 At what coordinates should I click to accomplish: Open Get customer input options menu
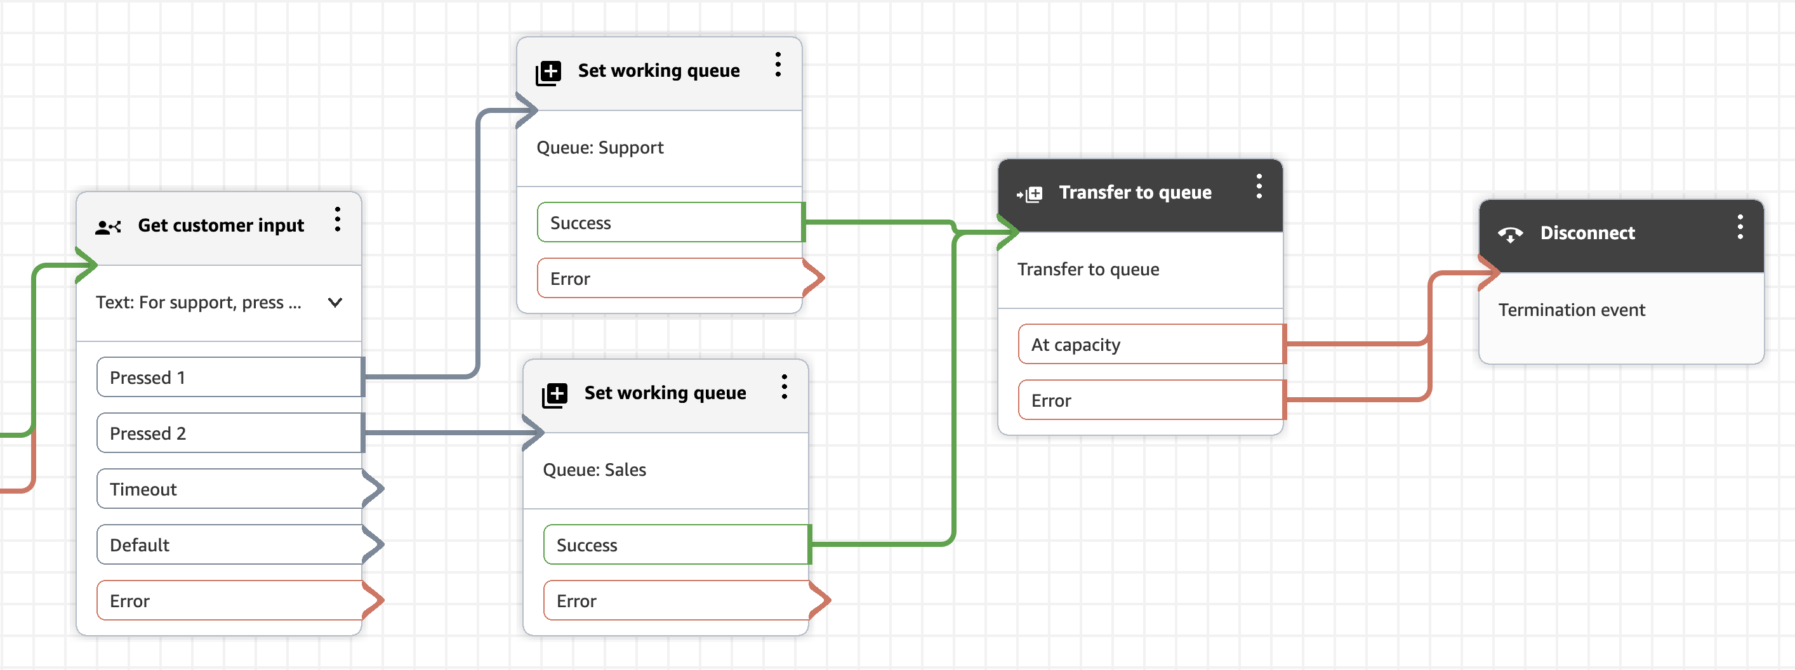click(337, 220)
